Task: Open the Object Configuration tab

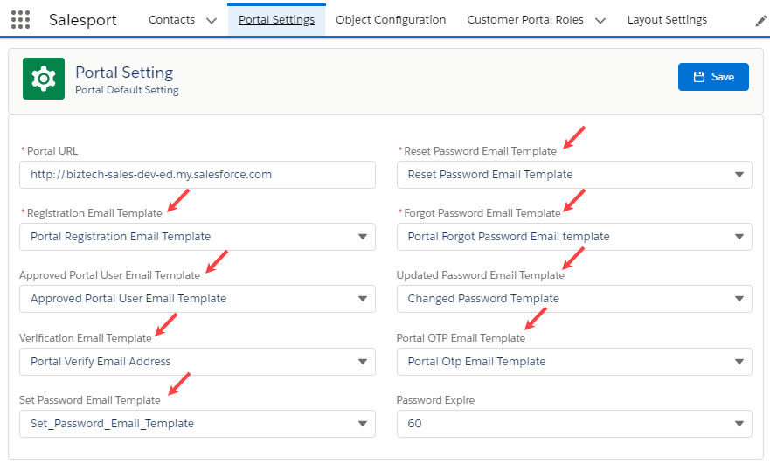Action: coord(391,20)
